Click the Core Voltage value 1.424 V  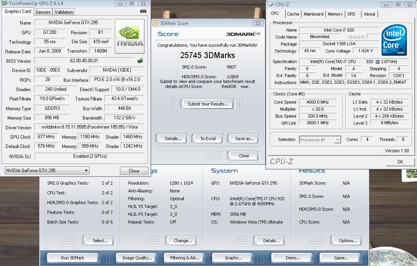click(365, 51)
